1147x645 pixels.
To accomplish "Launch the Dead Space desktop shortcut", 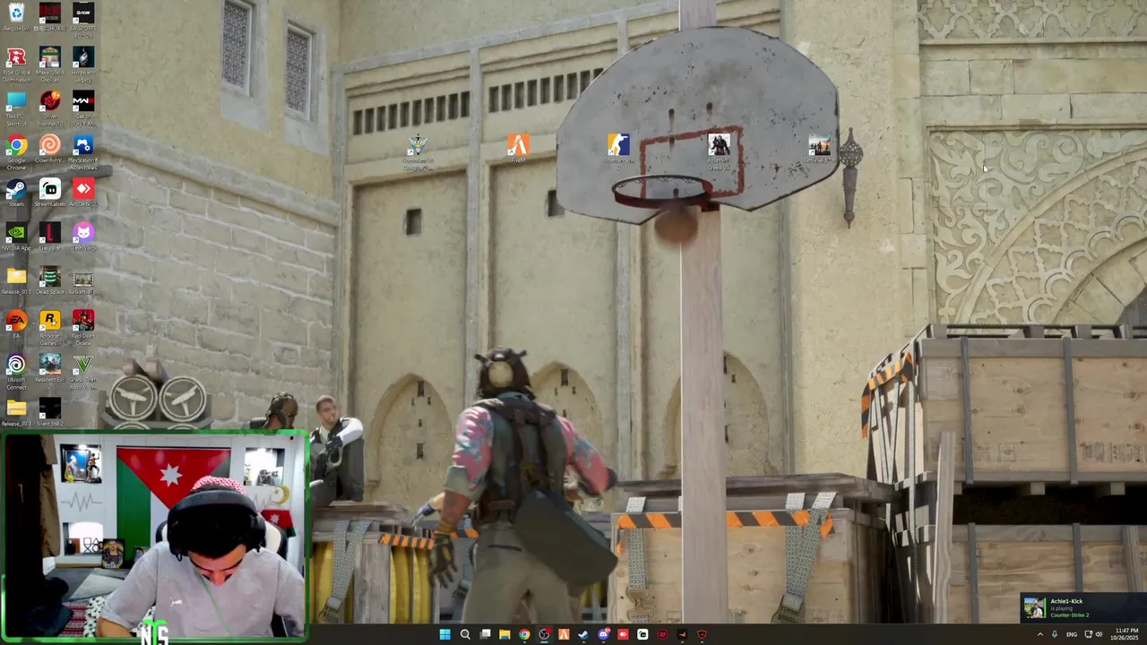I will pos(50,280).
